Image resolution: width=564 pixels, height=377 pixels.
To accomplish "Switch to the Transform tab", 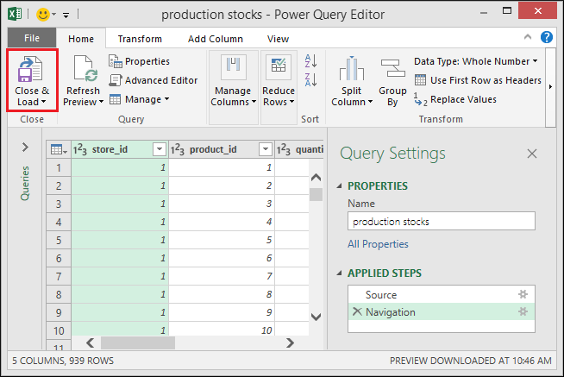I will click(140, 39).
